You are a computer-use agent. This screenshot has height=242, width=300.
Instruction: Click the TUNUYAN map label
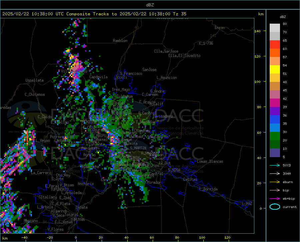pyautogui.click(x=77, y=220)
